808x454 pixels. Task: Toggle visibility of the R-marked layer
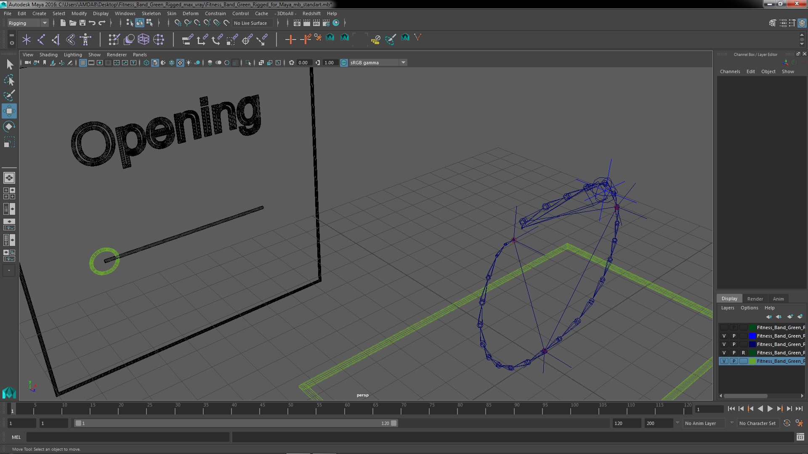724,353
